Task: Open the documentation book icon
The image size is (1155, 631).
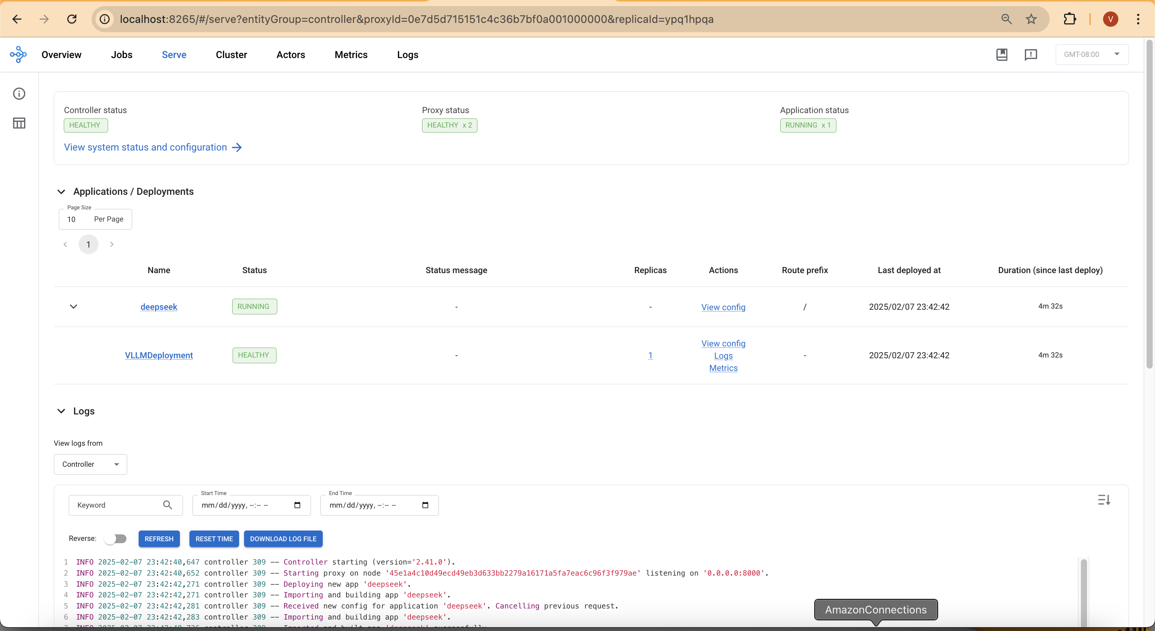Action: coord(1002,54)
